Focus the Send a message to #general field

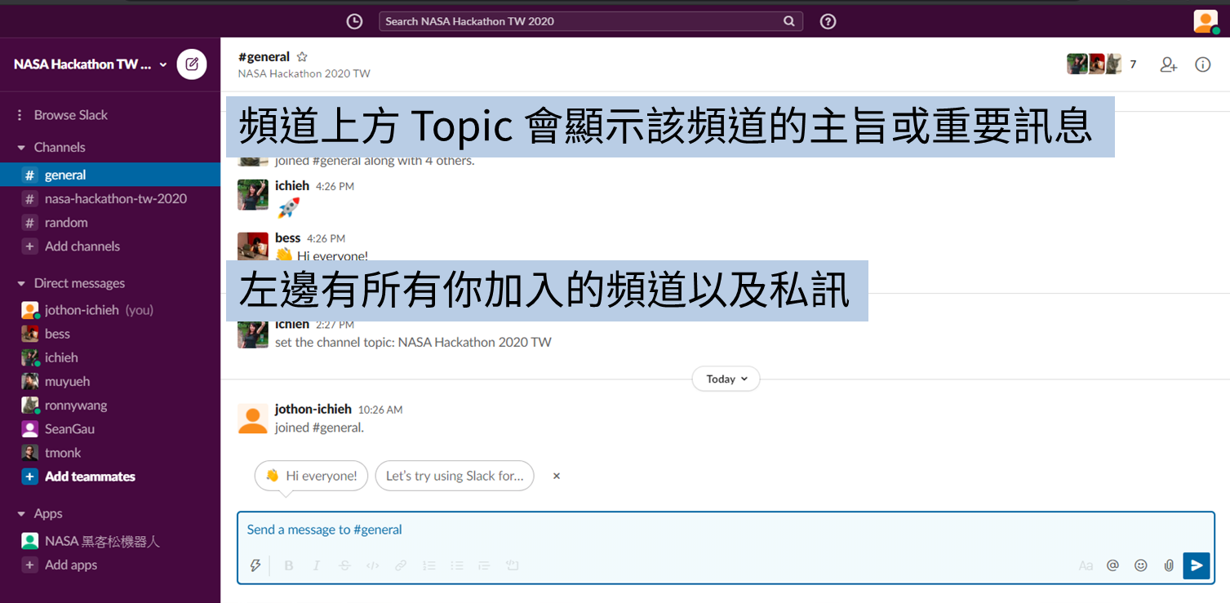(x=726, y=530)
